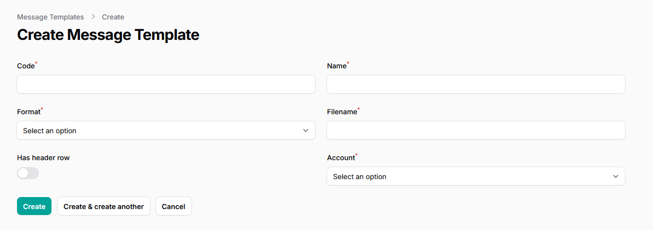Click the Format field label
The image size is (653, 230).
click(28, 112)
